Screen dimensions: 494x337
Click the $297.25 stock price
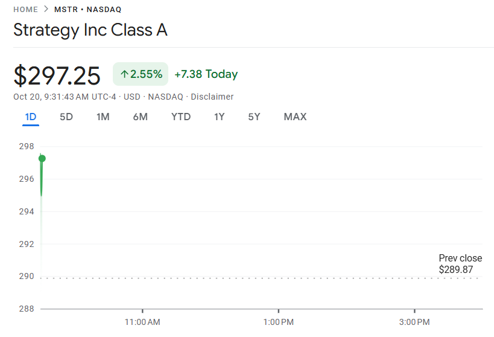pyautogui.click(x=57, y=75)
